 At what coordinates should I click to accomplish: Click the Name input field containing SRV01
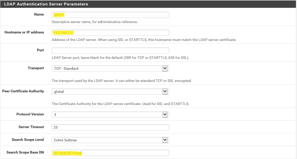[x=110, y=15]
